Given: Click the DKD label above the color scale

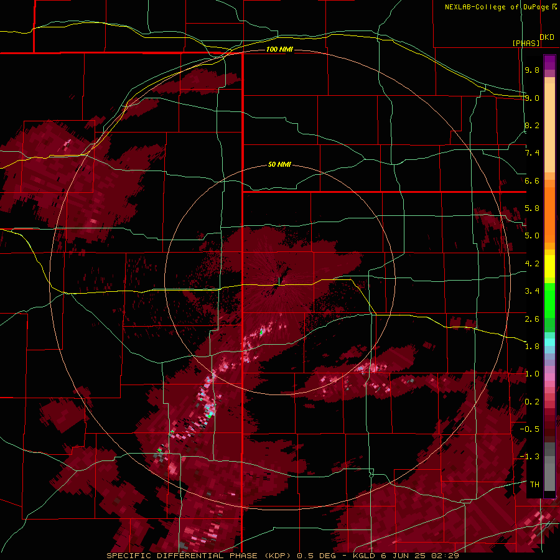Looking at the screenshot, I should pyautogui.click(x=547, y=37).
